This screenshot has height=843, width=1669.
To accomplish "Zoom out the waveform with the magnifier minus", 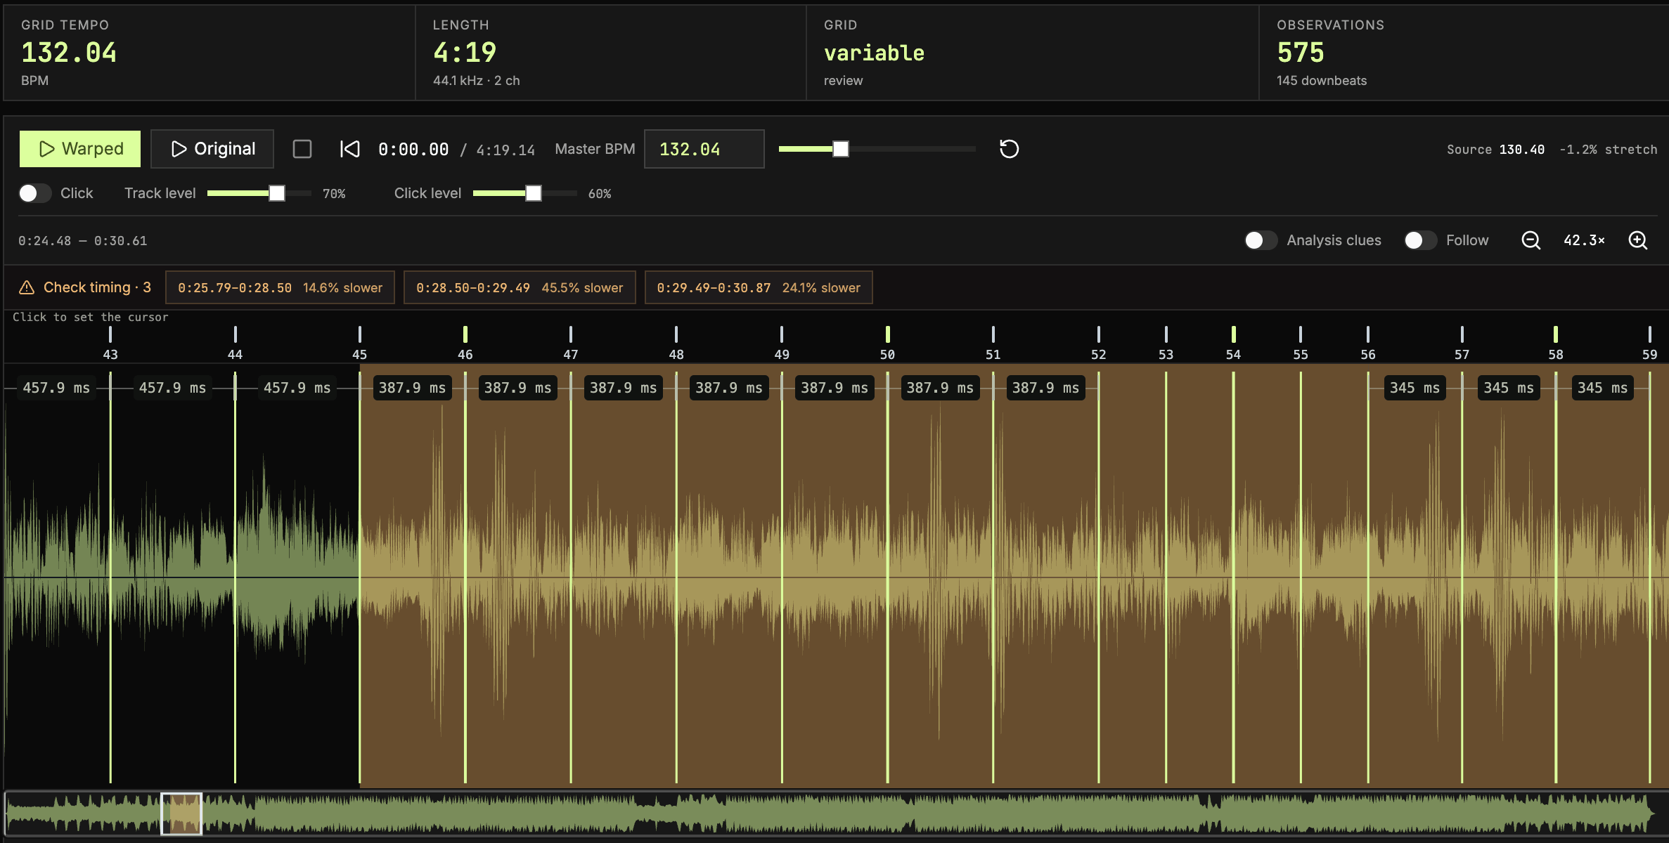I will 1531,240.
